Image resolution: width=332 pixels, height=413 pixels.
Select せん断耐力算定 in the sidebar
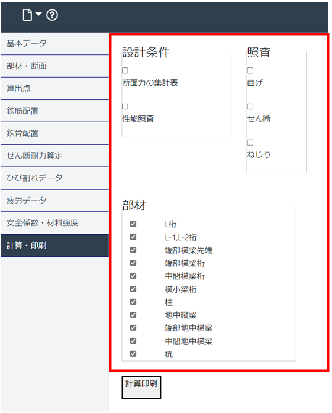[x=55, y=156]
